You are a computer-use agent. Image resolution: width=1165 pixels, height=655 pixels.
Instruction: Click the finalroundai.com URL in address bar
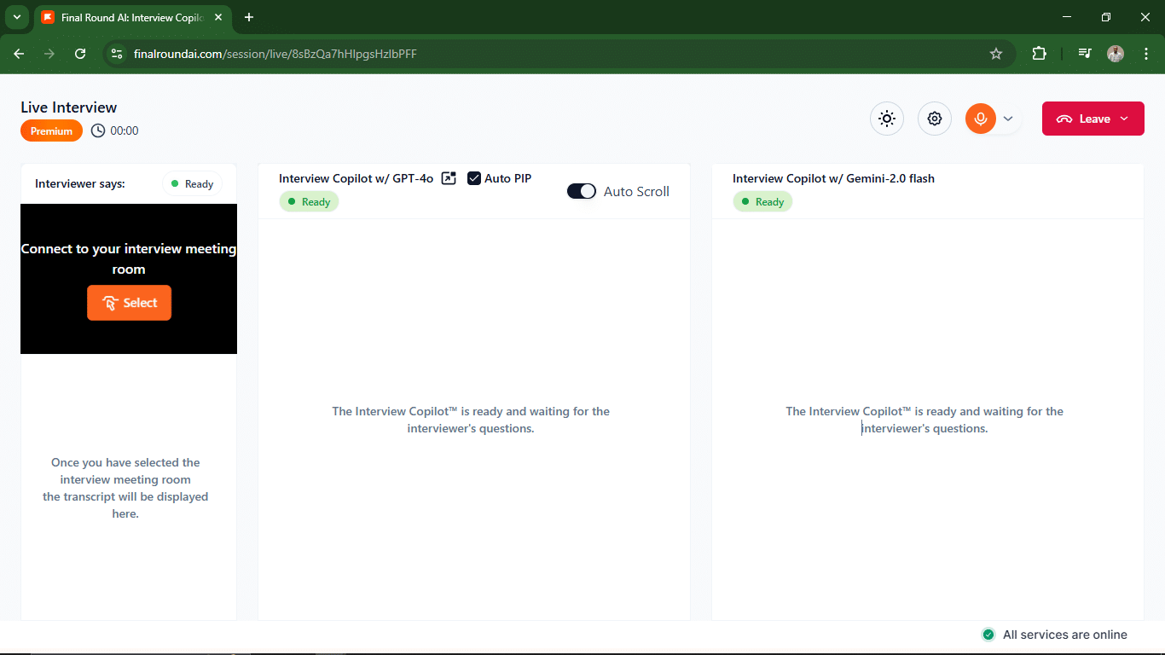275,54
